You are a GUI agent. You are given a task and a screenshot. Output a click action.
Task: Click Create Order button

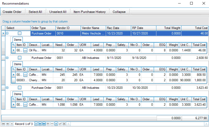(12, 12)
